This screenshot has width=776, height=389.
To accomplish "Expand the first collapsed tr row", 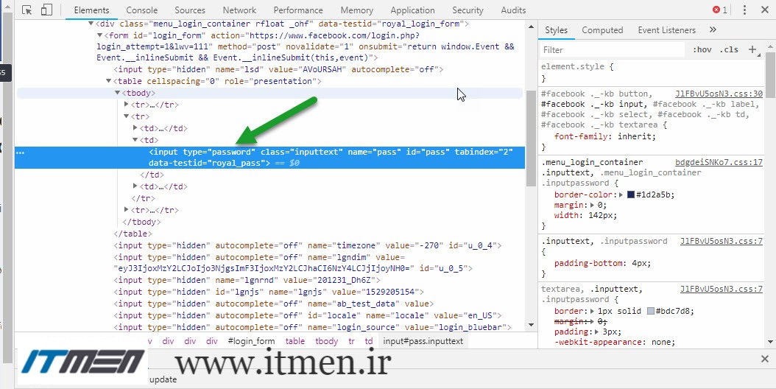I will tap(127, 104).
